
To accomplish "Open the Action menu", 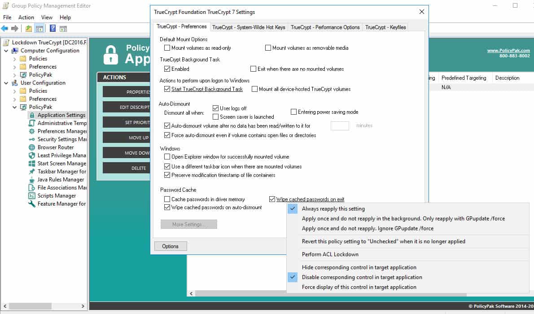I will pos(26,17).
